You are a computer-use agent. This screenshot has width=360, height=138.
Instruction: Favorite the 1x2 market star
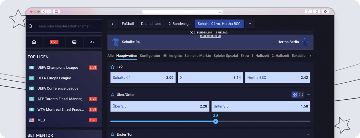click(x=112, y=67)
